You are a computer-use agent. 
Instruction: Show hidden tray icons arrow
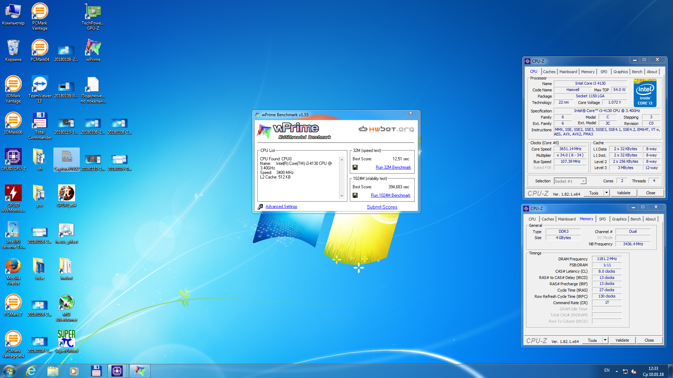[x=617, y=371]
